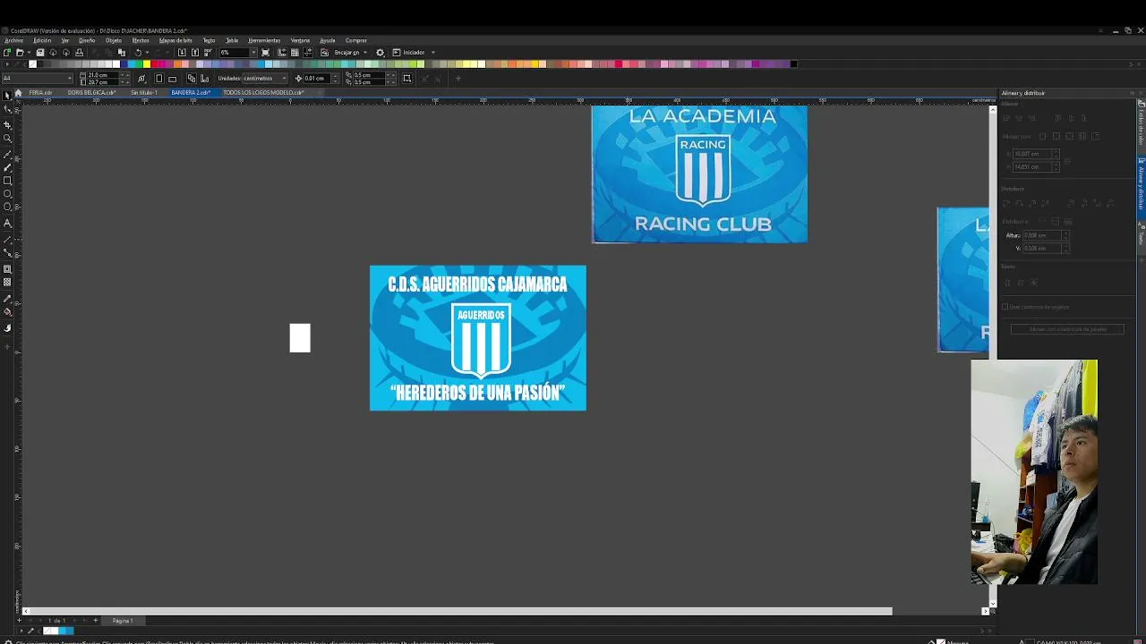Open the Edición menu
This screenshot has height=644, width=1146.
click(x=42, y=40)
